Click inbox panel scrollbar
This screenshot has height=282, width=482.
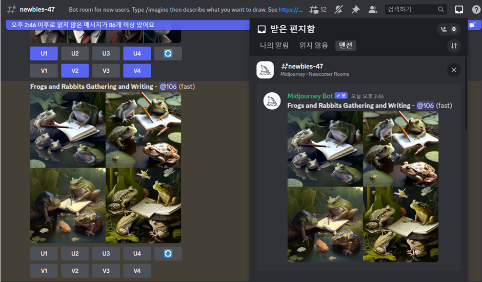coord(466,94)
